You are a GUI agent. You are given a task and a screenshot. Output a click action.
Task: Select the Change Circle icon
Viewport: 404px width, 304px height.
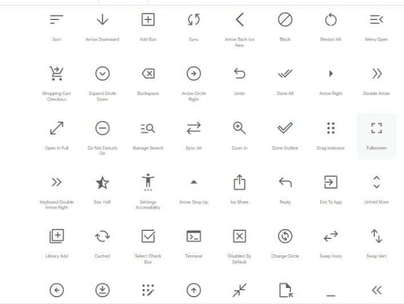coord(285,236)
